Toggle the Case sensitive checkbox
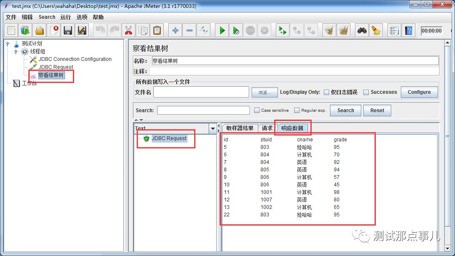Viewport: 455px width, 256px height. coord(257,110)
